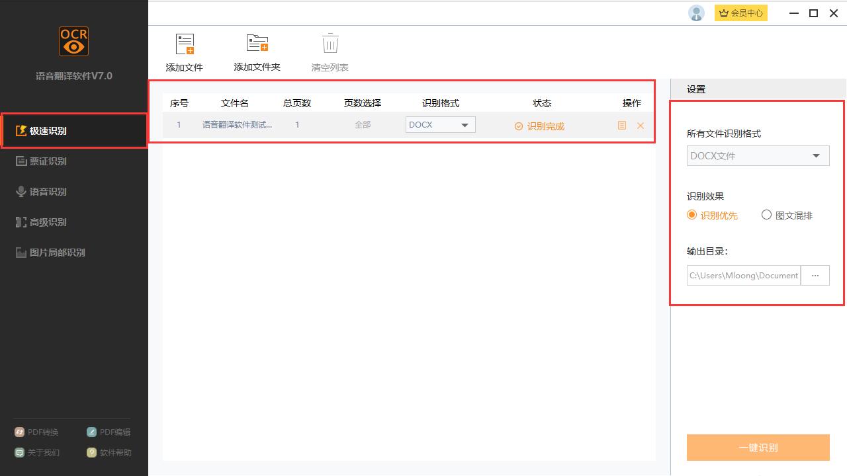Launch the PDF转换 tool
This screenshot has height=476, width=847.
tap(36, 432)
